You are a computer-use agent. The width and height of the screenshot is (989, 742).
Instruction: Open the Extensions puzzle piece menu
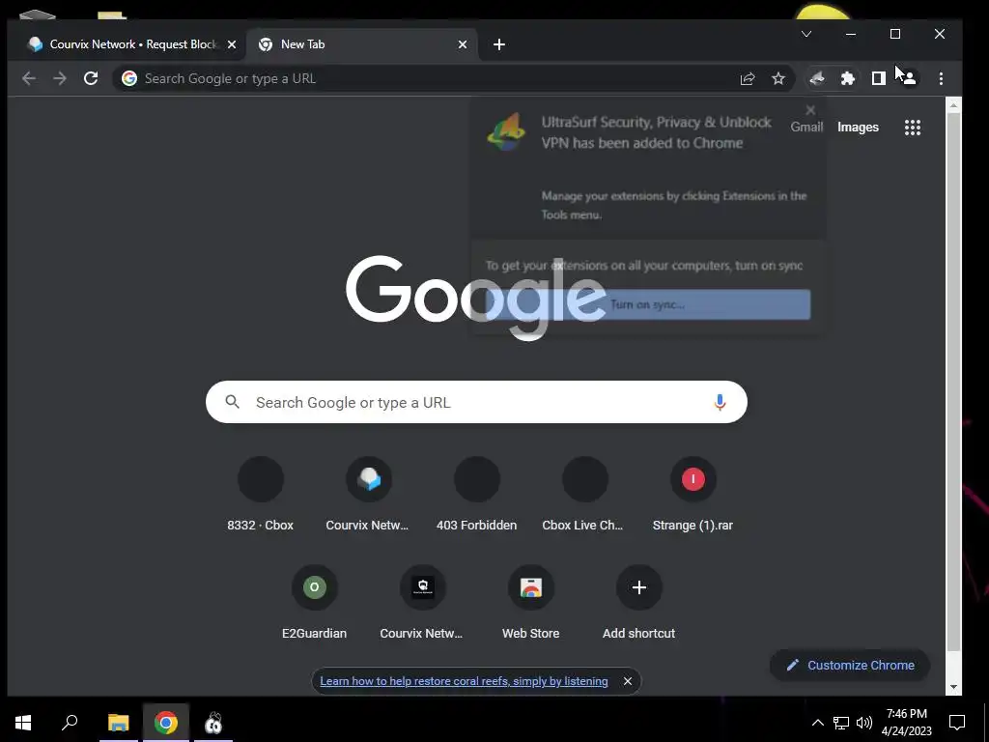pyautogui.click(x=848, y=78)
